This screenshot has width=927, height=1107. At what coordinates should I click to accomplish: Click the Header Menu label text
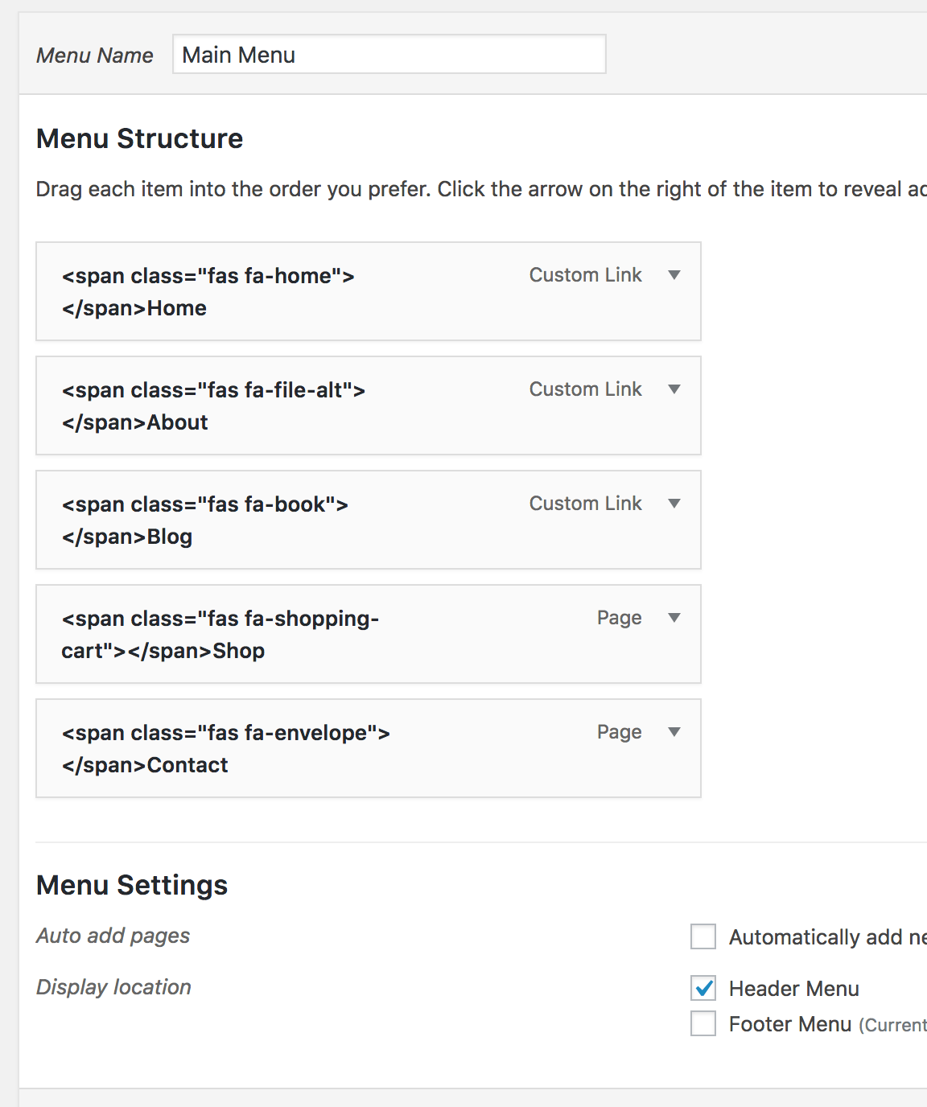pos(793,988)
